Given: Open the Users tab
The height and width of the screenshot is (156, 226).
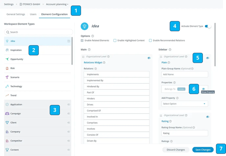Looking at the screenshot, I should click(33, 14).
